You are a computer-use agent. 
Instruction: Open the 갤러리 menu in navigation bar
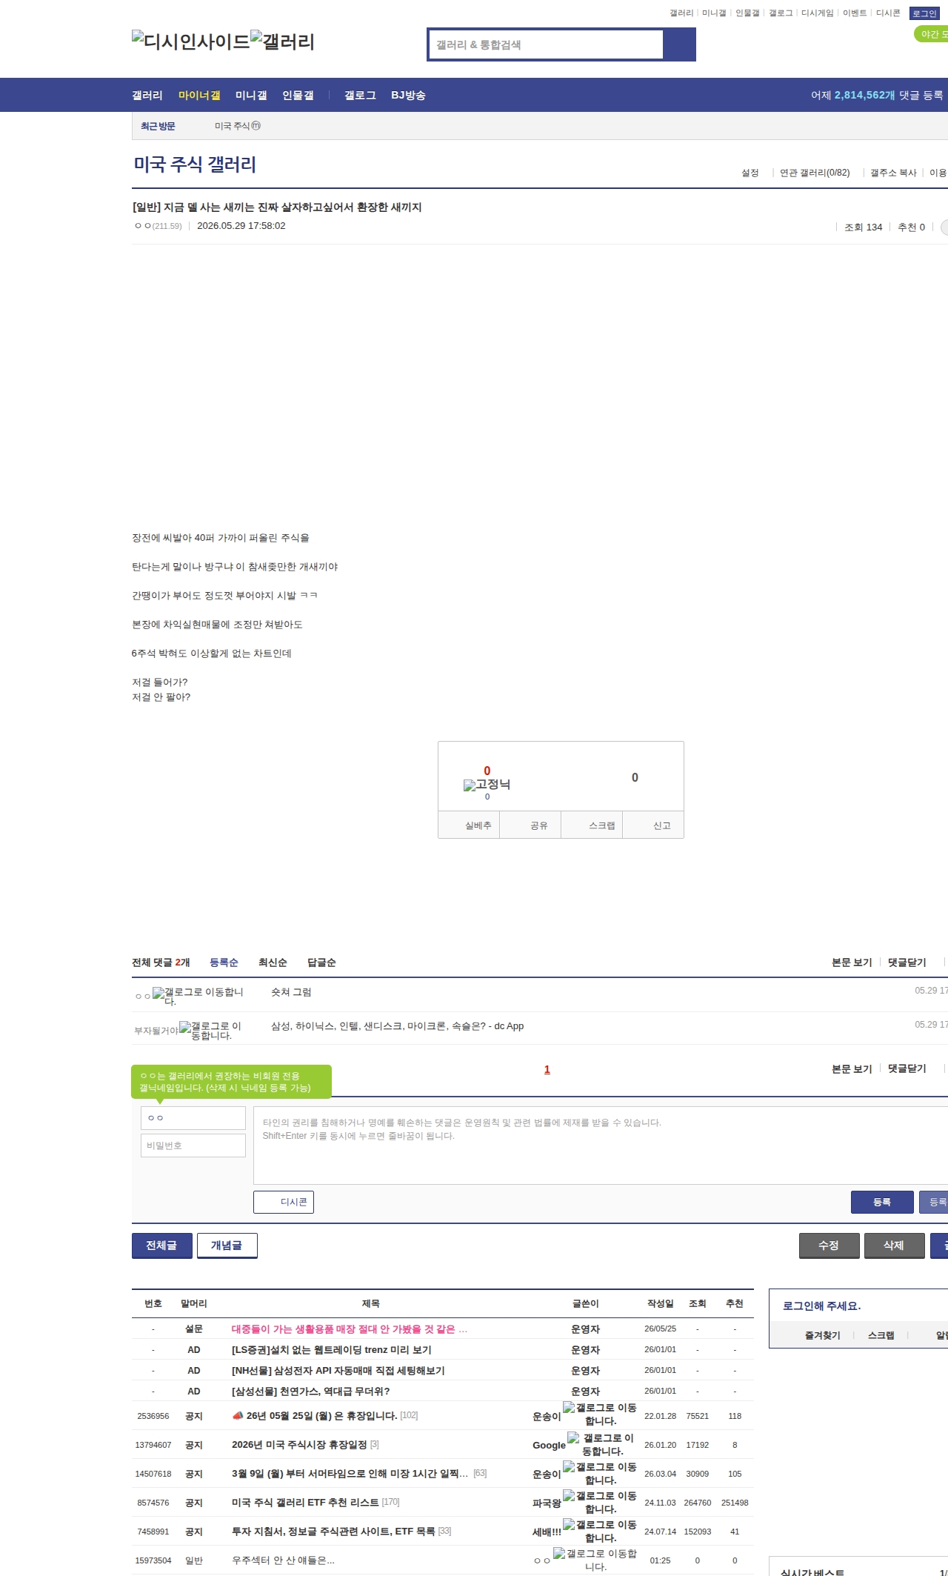pos(147,95)
